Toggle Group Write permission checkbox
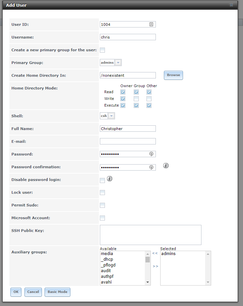The width and height of the screenshot is (243, 306). click(x=136, y=99)
